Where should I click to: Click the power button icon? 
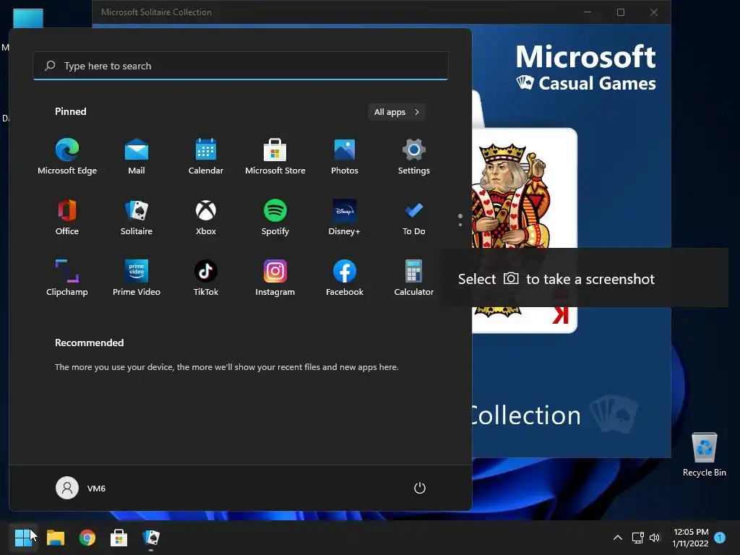tap(420, 488)
